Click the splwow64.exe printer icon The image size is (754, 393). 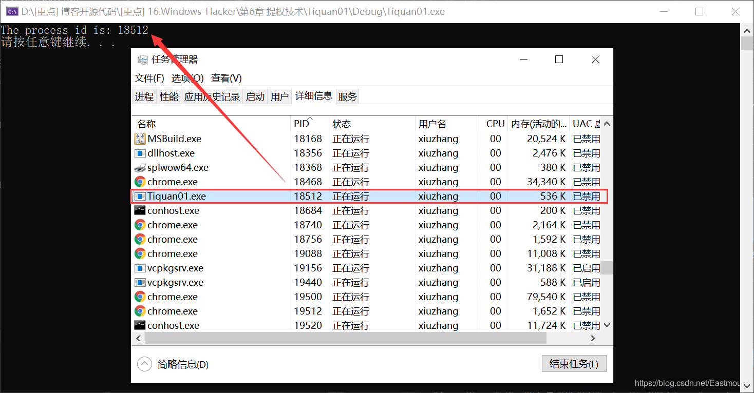pos(140,167)
